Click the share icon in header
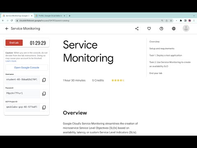The height and width of the screenshot is (148, 197). click(137, 28)
